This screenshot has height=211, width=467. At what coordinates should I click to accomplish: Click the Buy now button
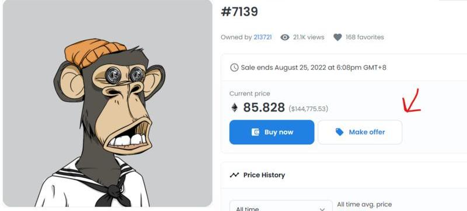[271, 132]
